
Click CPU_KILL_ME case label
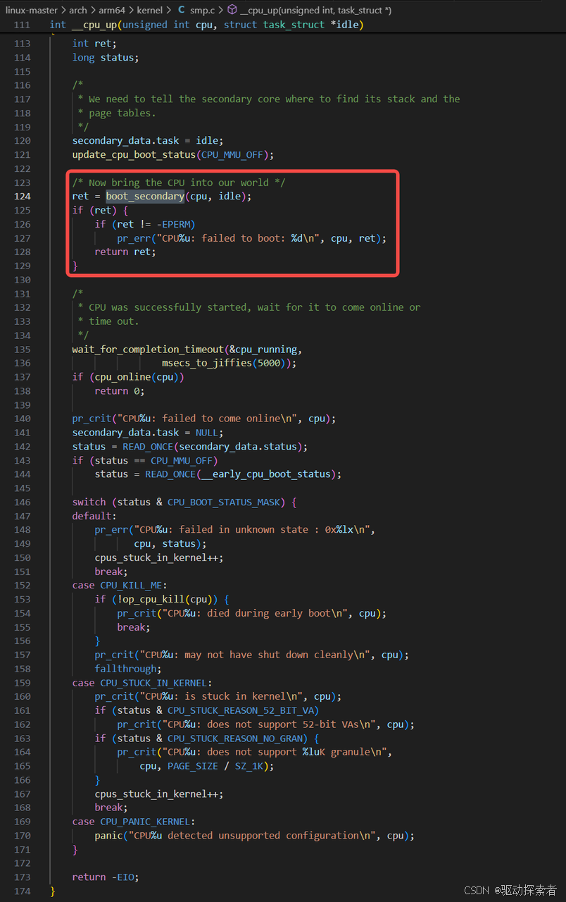(131, 585)
